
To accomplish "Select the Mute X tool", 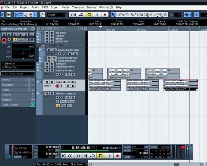I will (x=142, y=15).
